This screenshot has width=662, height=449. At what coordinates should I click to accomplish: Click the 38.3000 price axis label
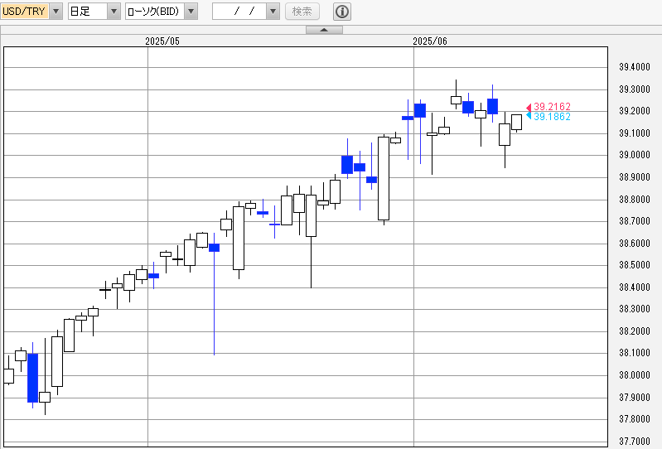[635, 309]
